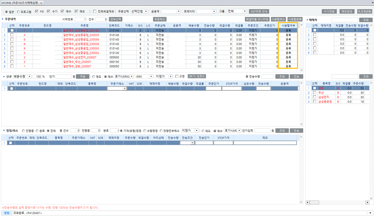Click the 주문취소 button
This screenshot has height=216, width=374.
[160, 19]
